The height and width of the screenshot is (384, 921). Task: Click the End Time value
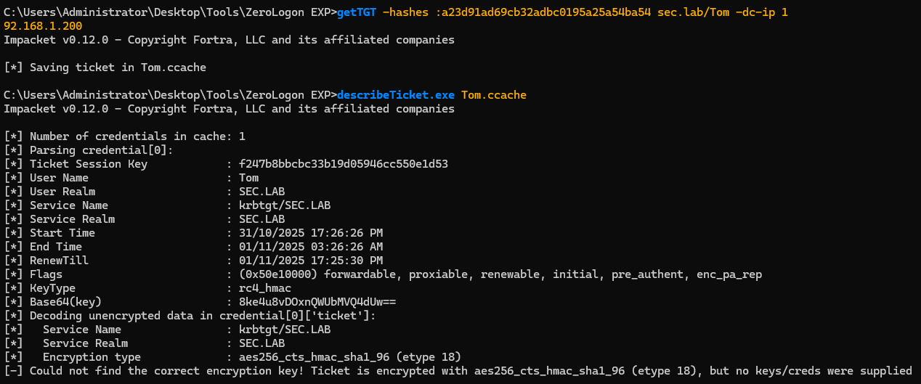tap(305, 247)
